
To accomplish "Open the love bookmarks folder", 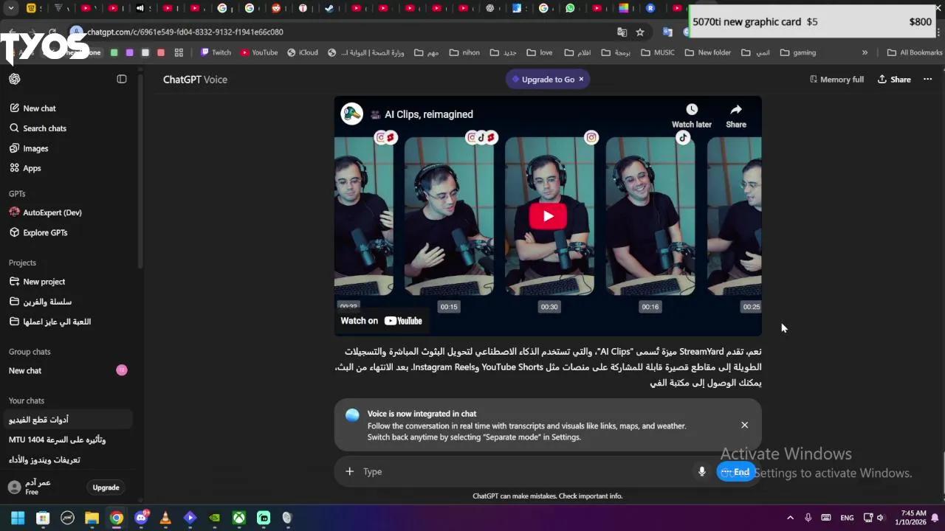I will point(539,52).
